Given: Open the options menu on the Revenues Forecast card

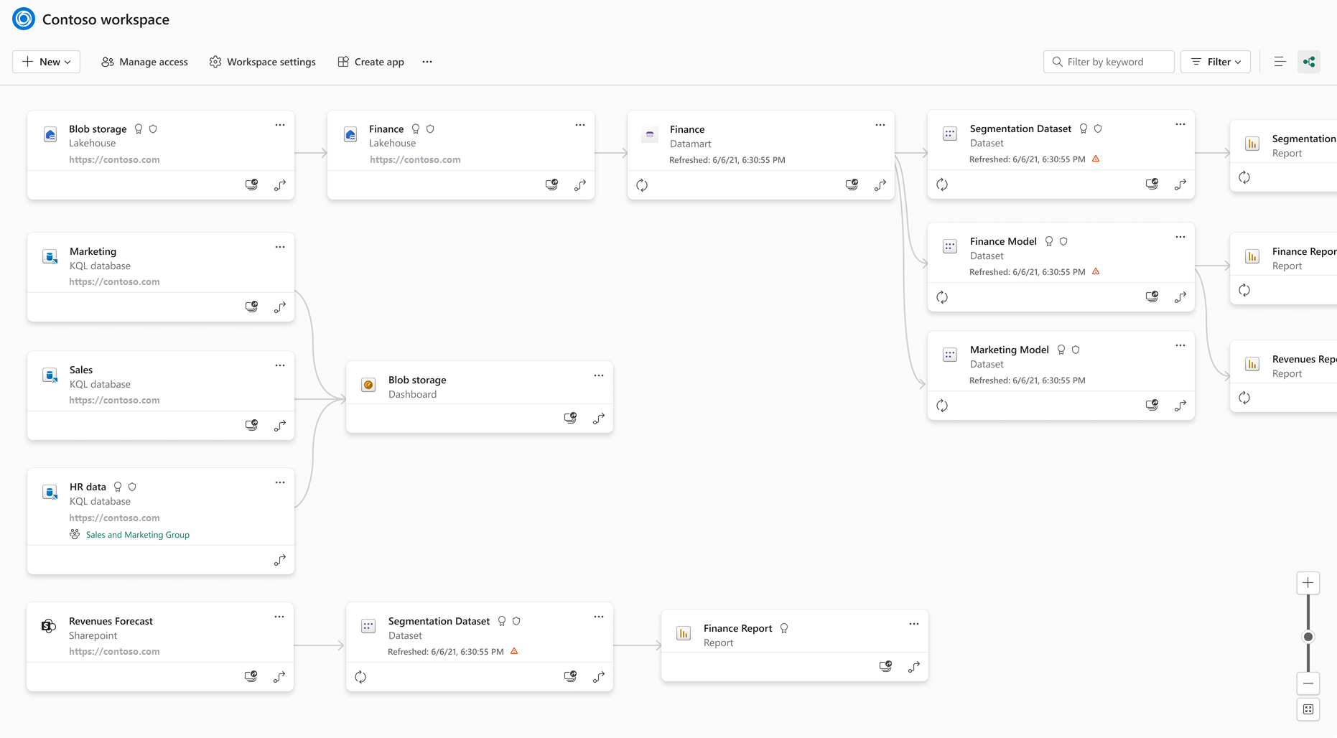Looking at the screenshot, I should 279,616.
